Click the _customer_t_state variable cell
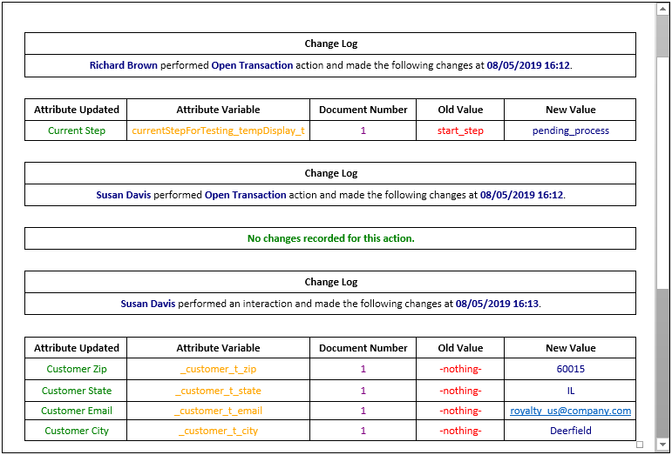The height and width of the screenshot is (455, 672). [x=218, y=391]
